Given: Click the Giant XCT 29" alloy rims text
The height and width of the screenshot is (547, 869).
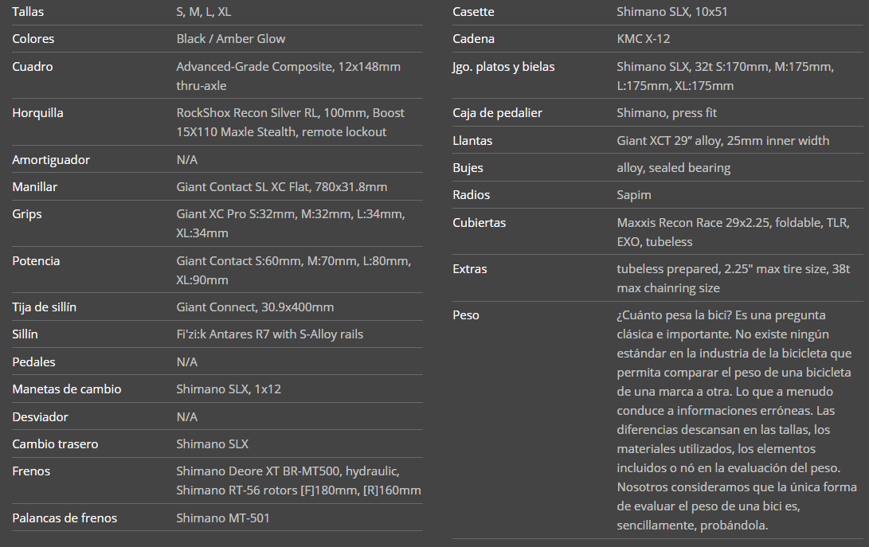Looking at the screenshot, I should [722, 141].
